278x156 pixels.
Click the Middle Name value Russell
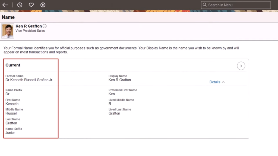pyautogui.click(x=11, y=113)
